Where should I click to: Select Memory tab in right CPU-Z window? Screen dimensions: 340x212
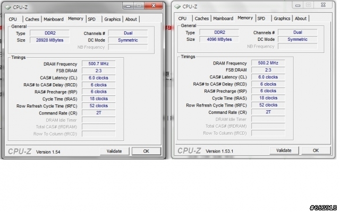tap(245, 18)
